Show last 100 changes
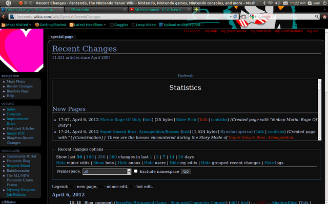Image resolution: width=328 pixels, height=204 pixels. [90, 157]
